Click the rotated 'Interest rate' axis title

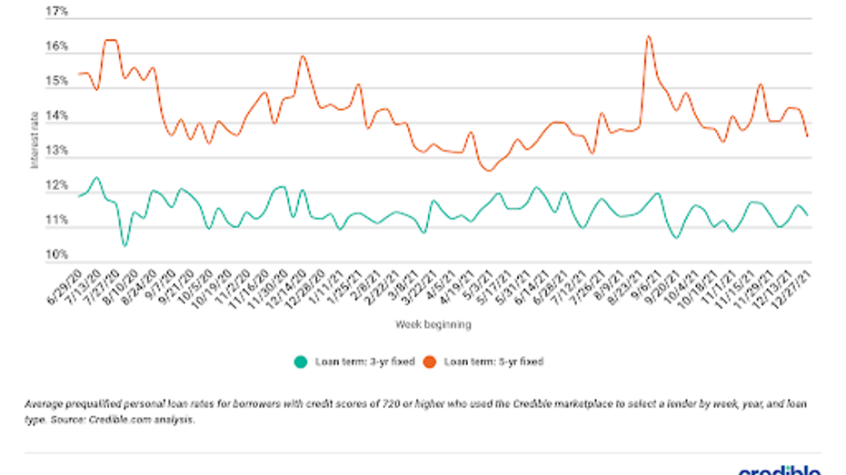(x=35, y=140)
